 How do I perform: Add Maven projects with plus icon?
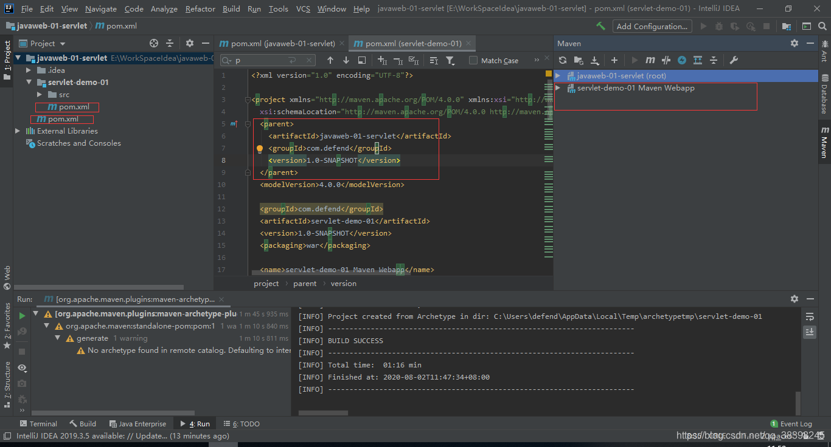click(614, 60)
